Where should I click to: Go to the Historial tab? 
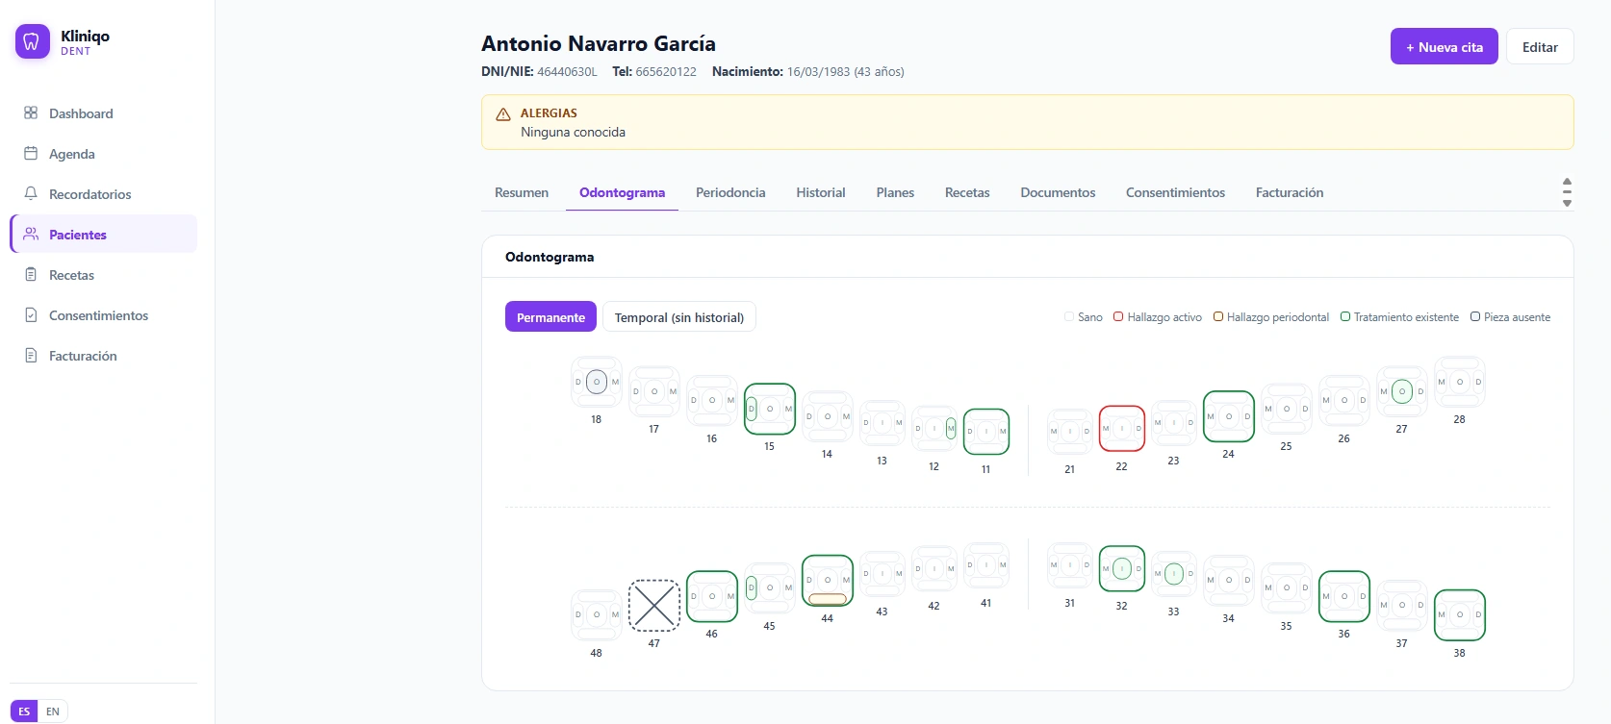821,192
